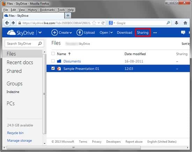Click the Firefox forward arrow button
The height and width of the screenshot is (152, 192).
pos(13,23)
